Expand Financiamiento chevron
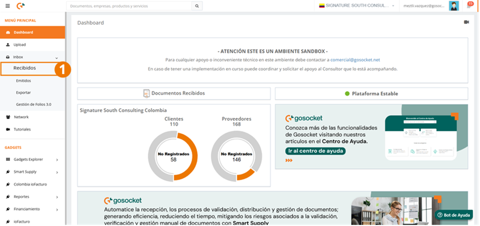This screenshot has height=226, width=480. (57, 210)
